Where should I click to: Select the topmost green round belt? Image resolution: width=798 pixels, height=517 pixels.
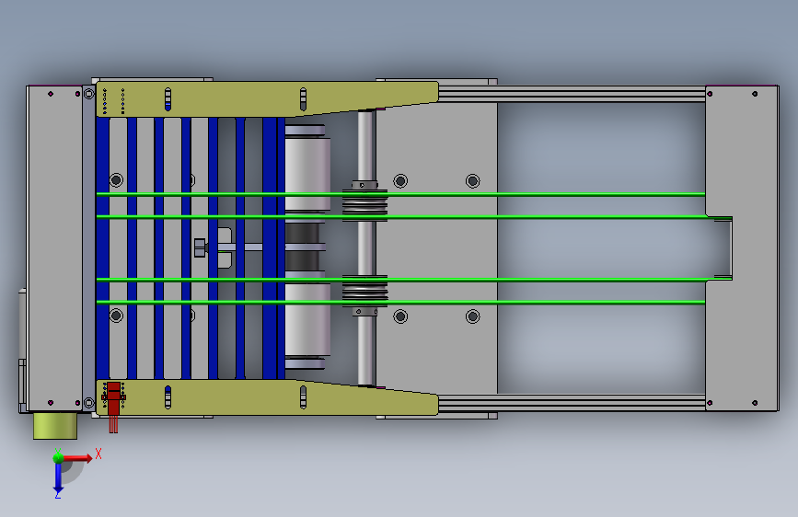point(400,194)
